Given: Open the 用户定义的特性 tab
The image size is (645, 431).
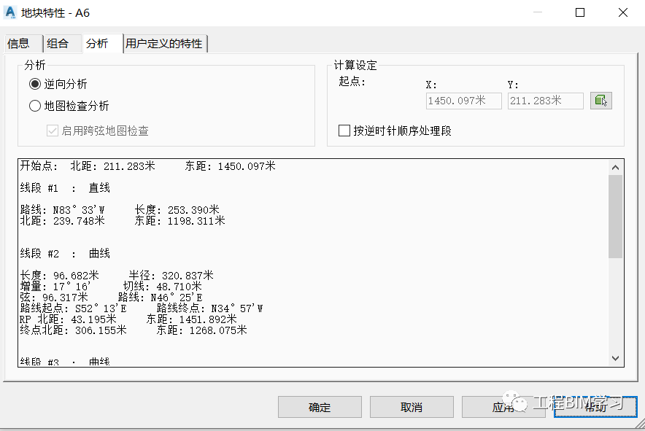Looking at the screenshot, I should [x=165, y=44].
